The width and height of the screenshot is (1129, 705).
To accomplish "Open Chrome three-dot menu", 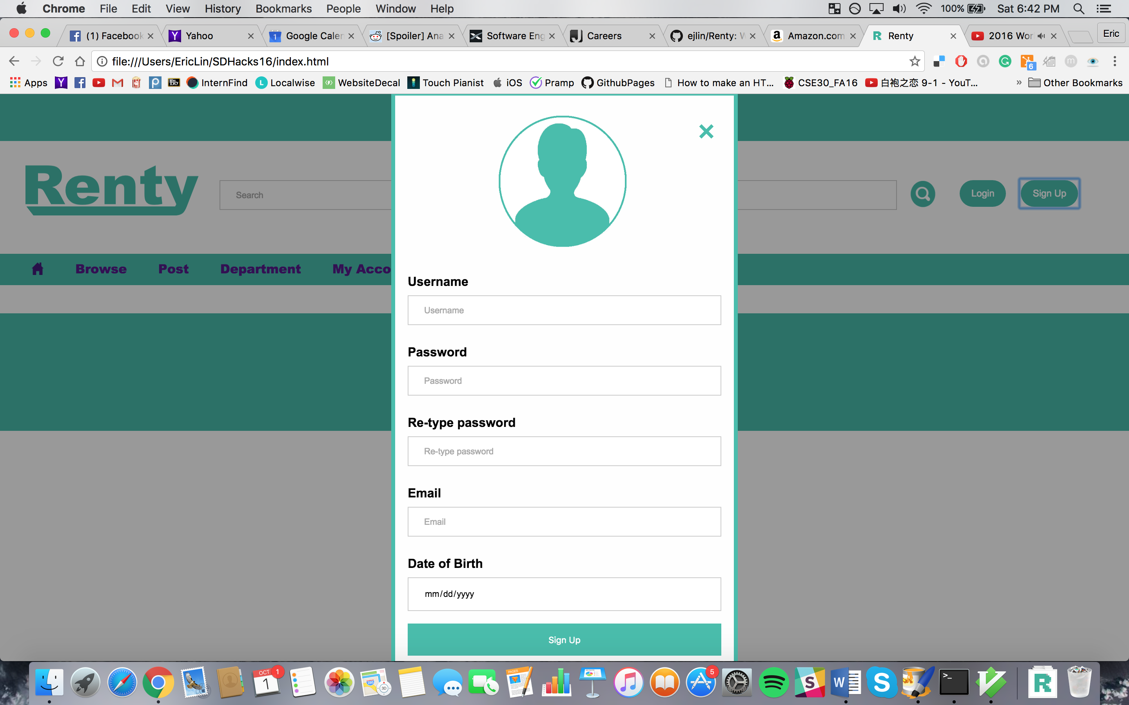I will [x=1114, y=61].
